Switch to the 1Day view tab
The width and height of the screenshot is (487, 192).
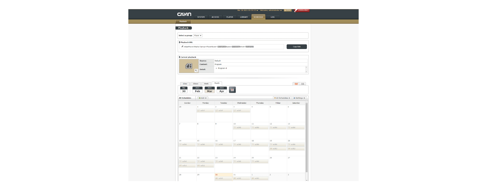pyautogui.click(x=185, y=84)
